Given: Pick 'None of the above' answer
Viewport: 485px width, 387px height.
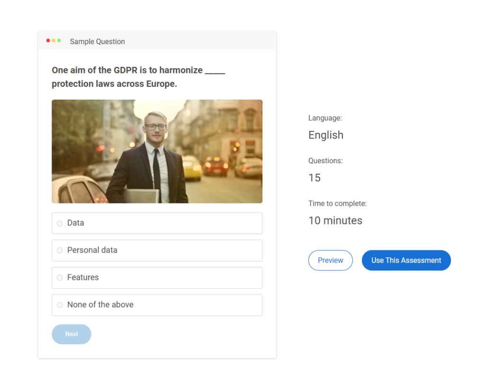Looking at the screenshot, I should tap(60, 305).
